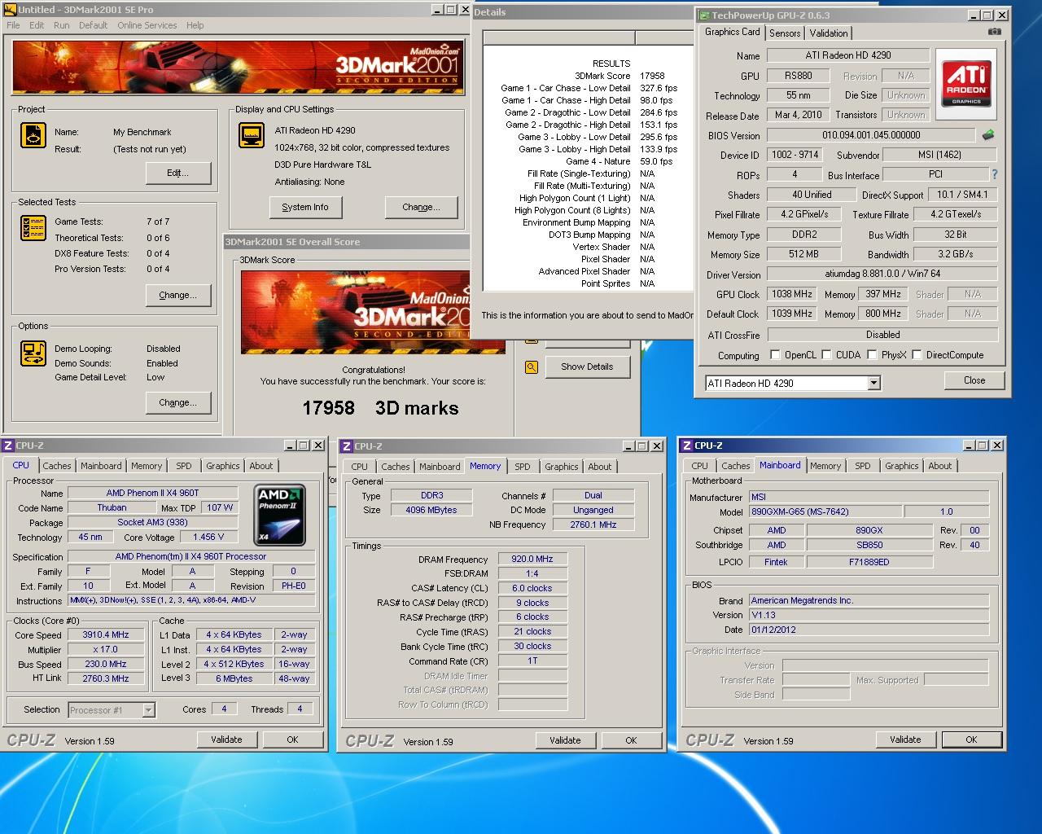Click the mainboard model 890GXM-G65 field

[825, 511]
